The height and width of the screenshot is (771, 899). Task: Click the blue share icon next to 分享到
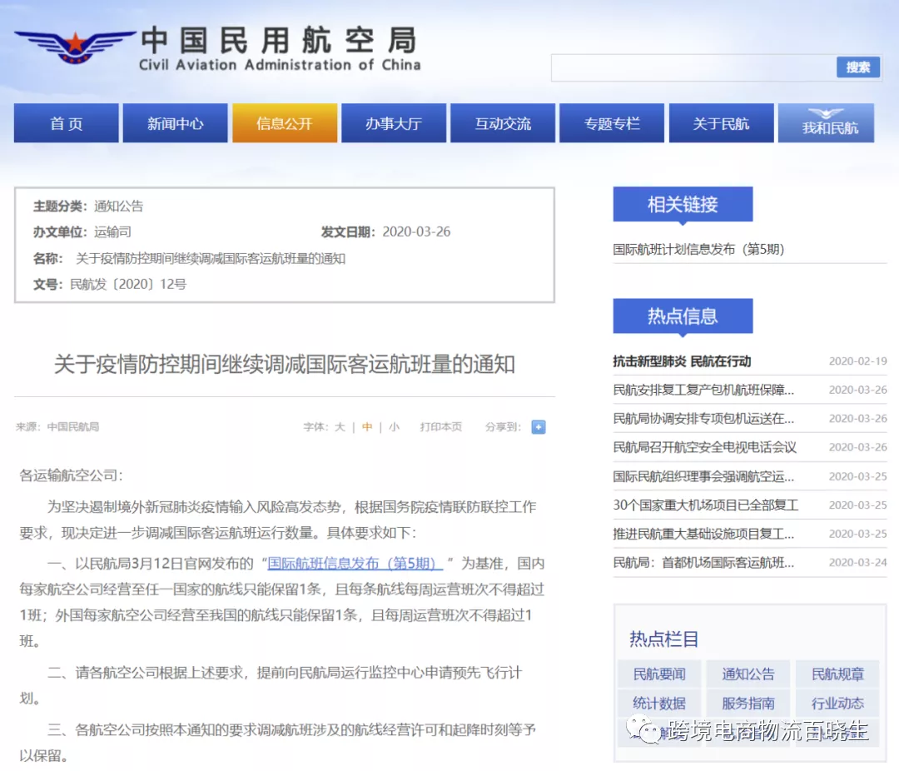click(538, 426)
